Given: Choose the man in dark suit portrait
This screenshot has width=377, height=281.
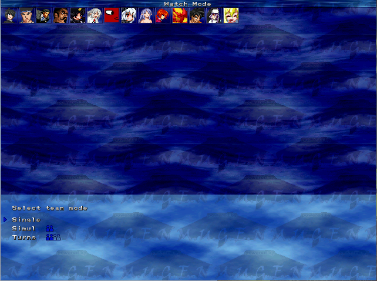Looking at the screenshot, I should pos(44,16).
